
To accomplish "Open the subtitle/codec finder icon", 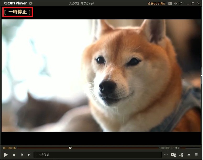I will click(x=173, y=155).
